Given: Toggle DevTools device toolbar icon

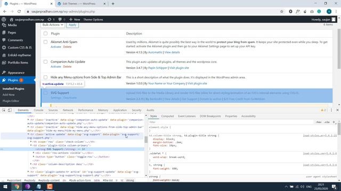Looking at the screenshot, I should [10, 110].
